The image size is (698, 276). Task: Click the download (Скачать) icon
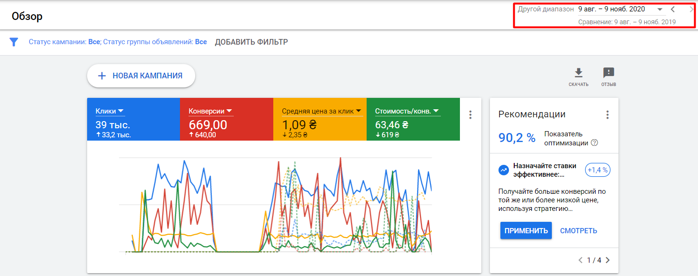click(x=578, y=73)
